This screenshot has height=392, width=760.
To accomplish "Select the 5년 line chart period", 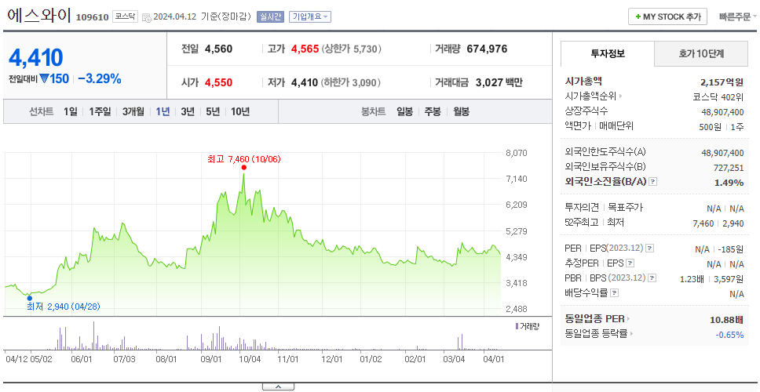I will click(x=213, y=112).
